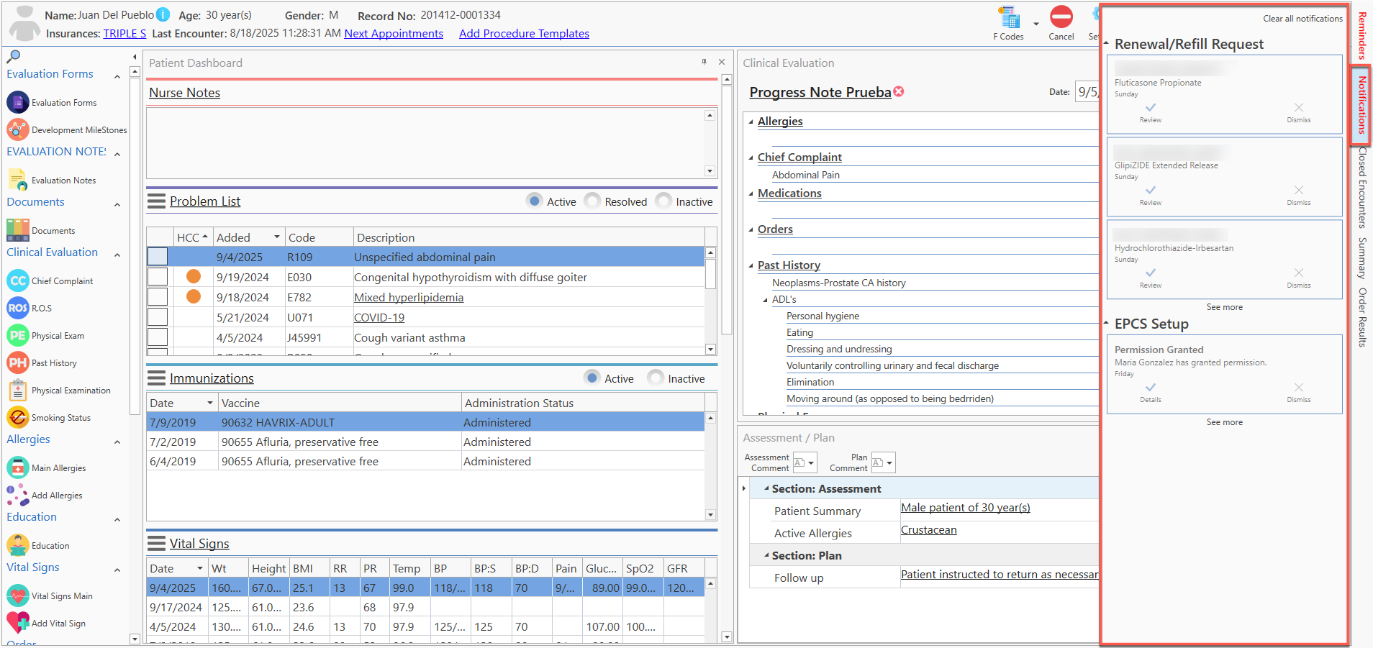Open Development MileStones icon
The width and height of the screenshot is (1373, 648).
[18, 129]
